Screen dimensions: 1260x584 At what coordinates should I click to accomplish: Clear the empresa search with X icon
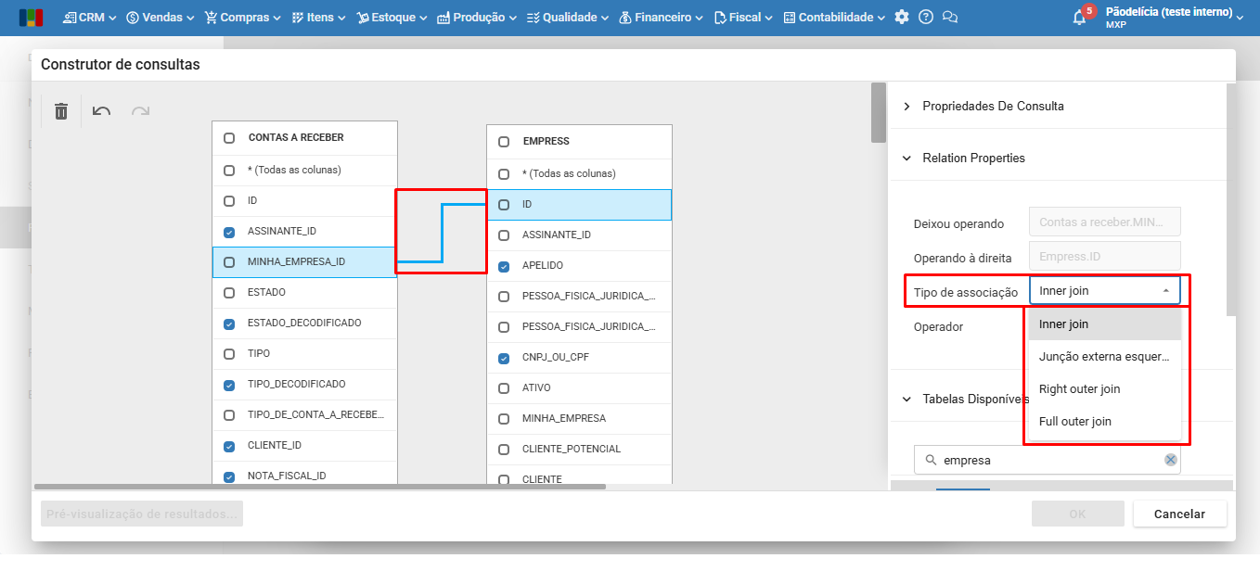point(1171,460)
